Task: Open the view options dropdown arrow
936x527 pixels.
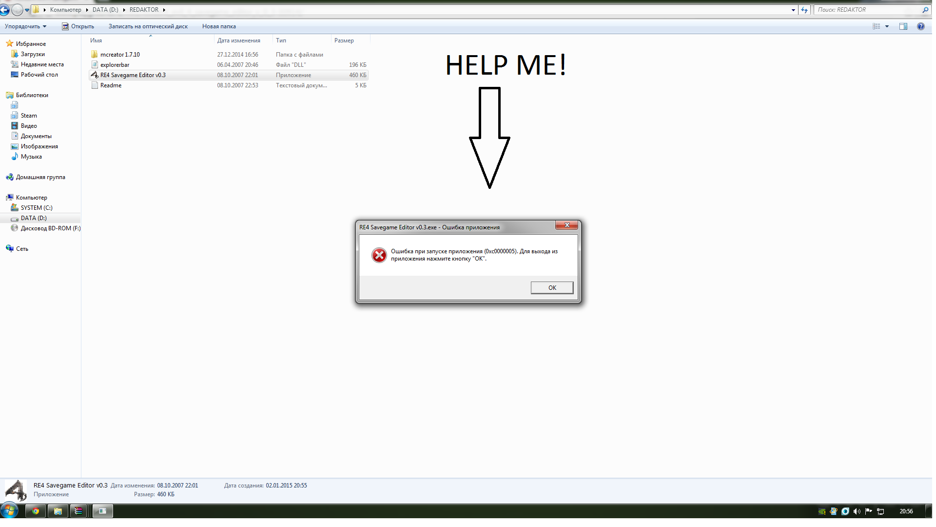Action: pyautogui.click(x=887, y=26)
